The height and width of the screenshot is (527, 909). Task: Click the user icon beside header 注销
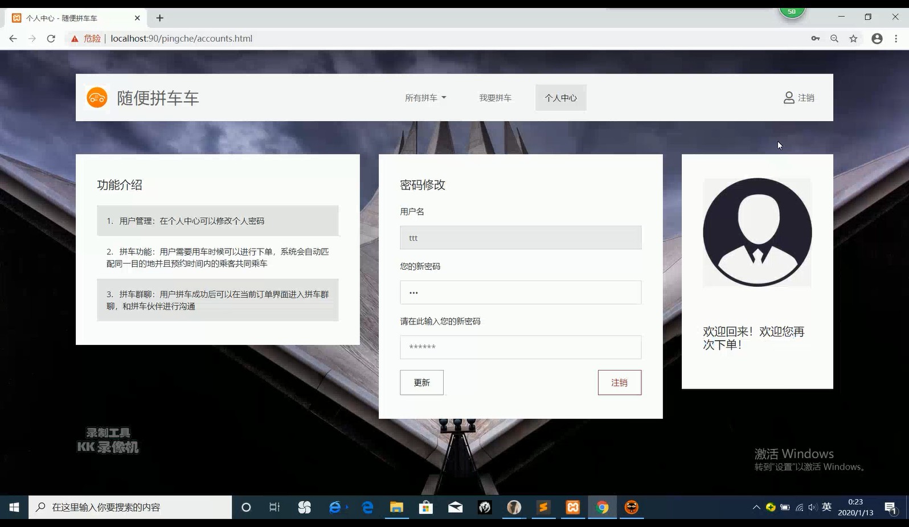coord(789,98)
